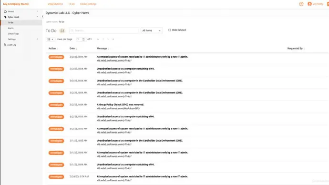Click the magnifier icon in the search box
The height and width of the screenshot is (185, 329).
(72, 31)
